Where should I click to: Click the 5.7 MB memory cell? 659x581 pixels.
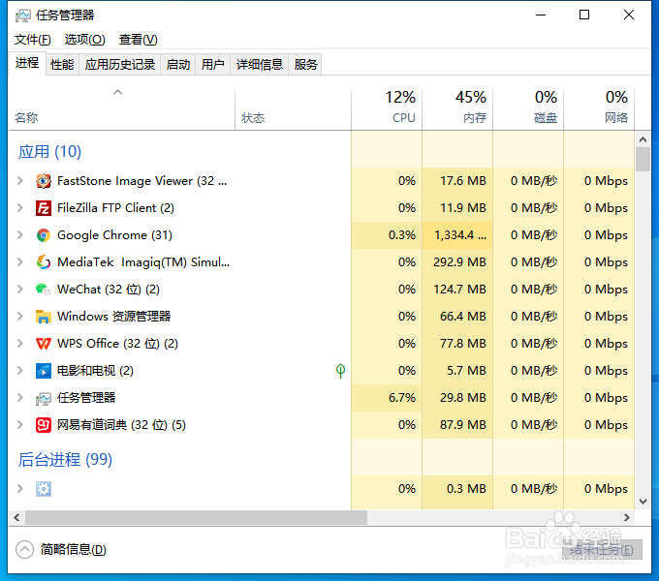pos(457,371)
